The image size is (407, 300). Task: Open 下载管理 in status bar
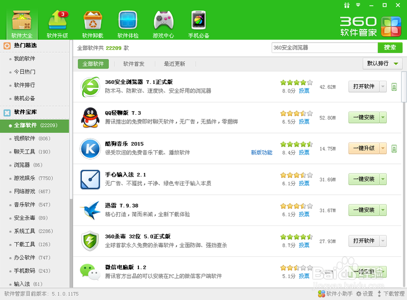(x=391, y=293)
